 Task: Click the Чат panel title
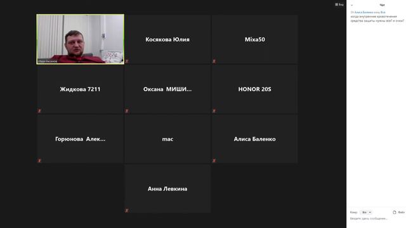click(x=382, y=5)
